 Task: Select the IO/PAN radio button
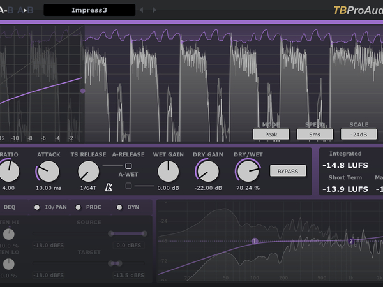click(x=37, y=207)
